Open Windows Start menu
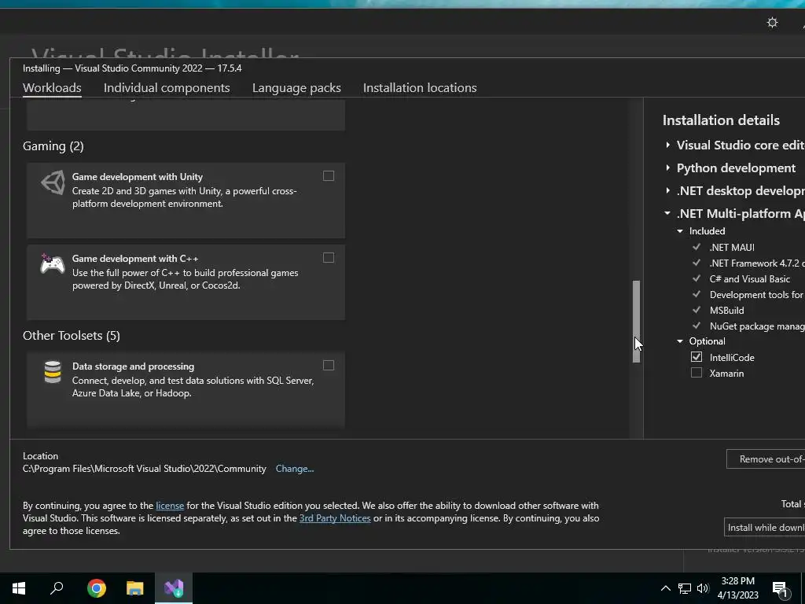The width and height of the screenshot is (805, 604). pos(19,588)
